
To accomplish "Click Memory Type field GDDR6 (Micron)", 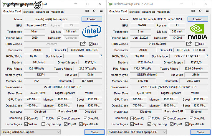I will (x=147, y=75).
